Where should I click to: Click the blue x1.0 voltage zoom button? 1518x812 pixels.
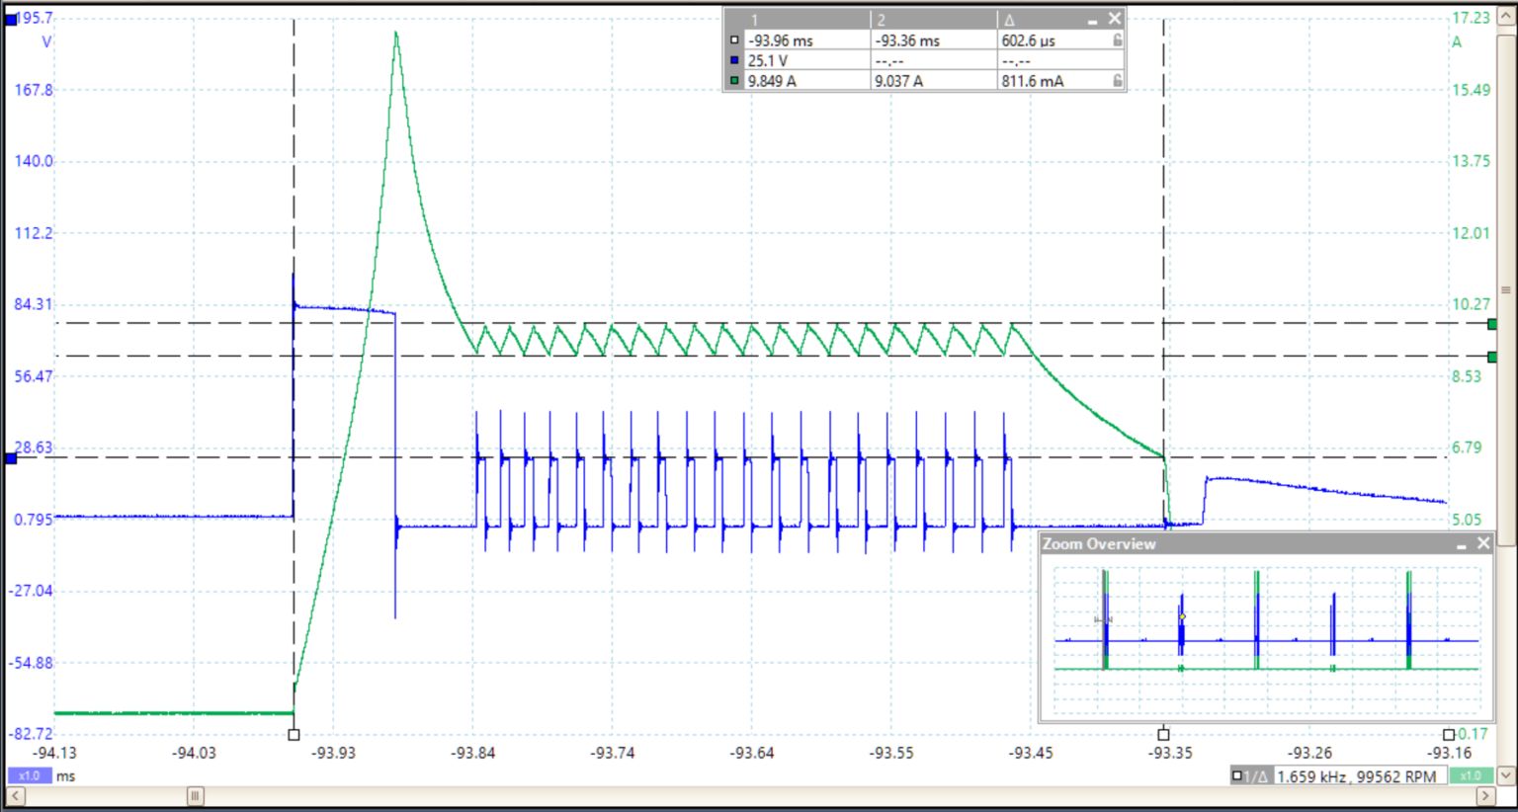pyautogui.click(x=29, y=776)
